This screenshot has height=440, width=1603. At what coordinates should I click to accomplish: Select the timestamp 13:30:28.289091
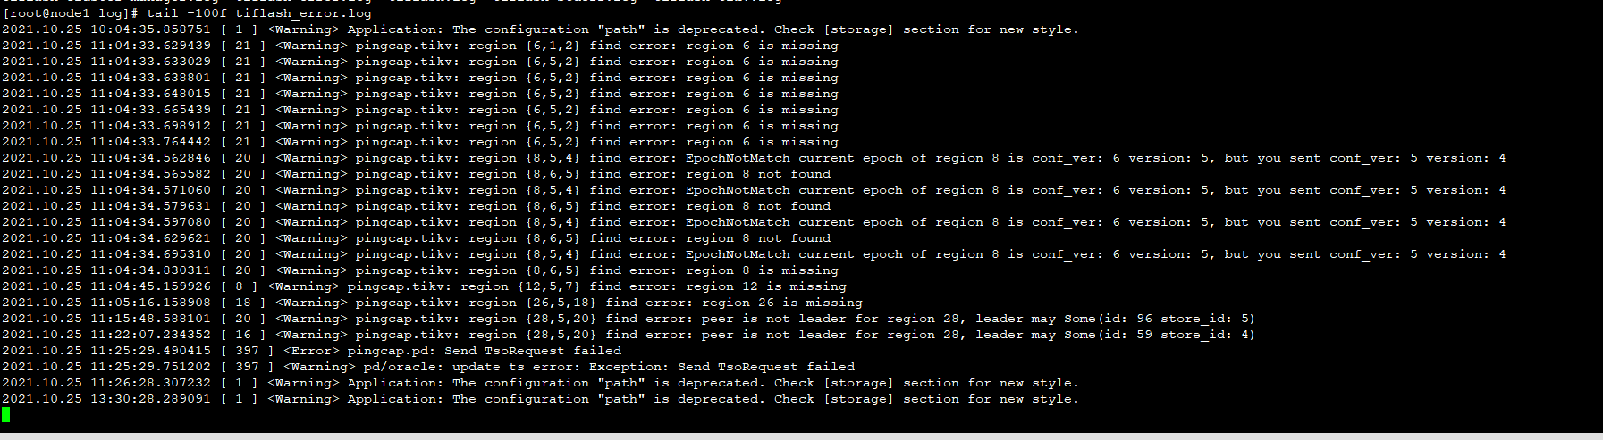point(150,399)
